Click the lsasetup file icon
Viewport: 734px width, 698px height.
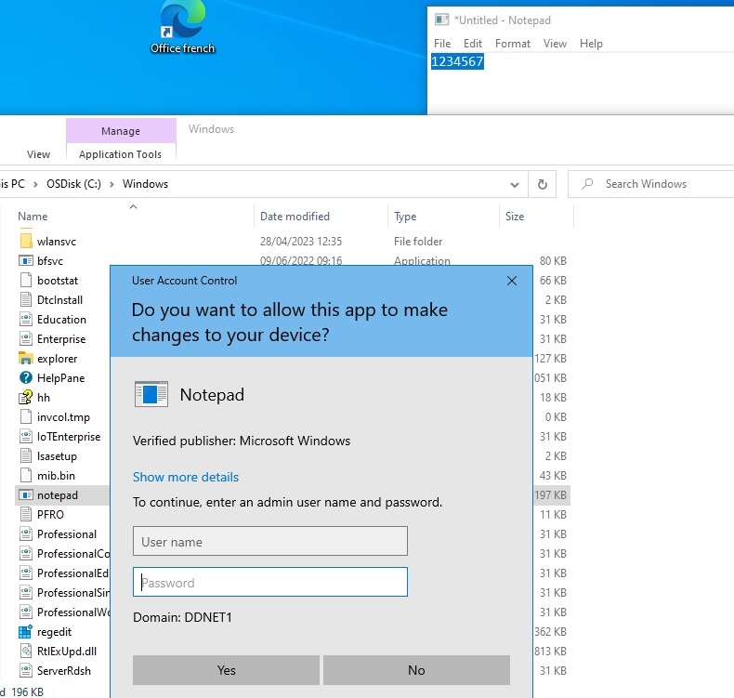click(x=26, y=456)
